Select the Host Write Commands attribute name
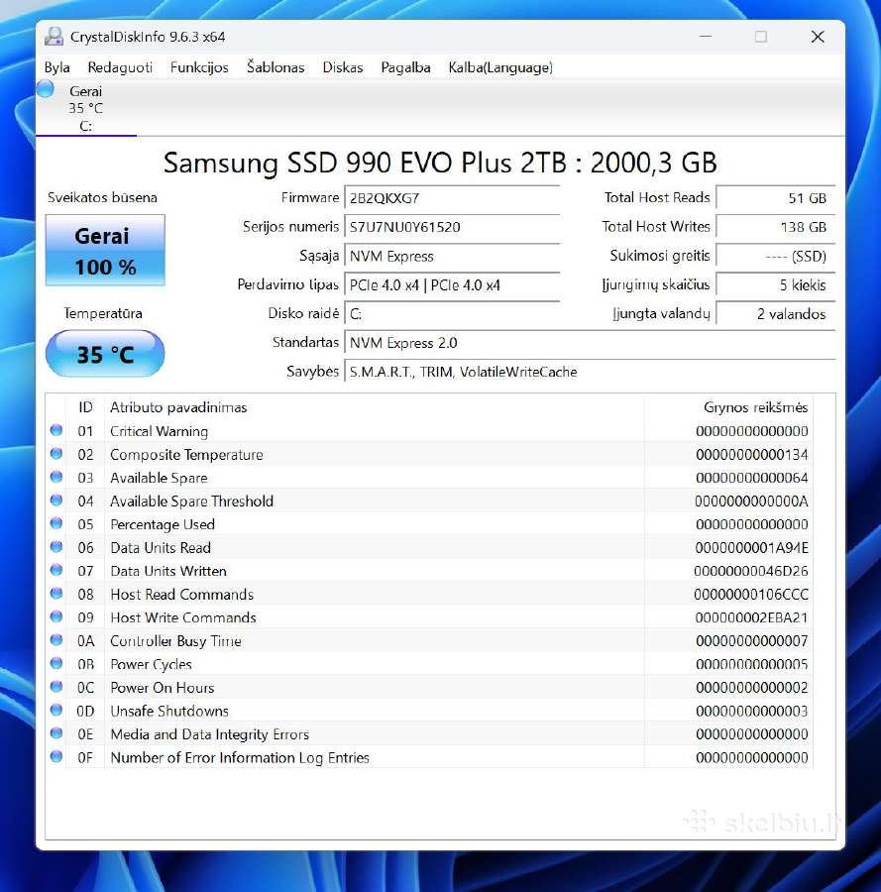This screenshot has width=881, height=892. 183,617
